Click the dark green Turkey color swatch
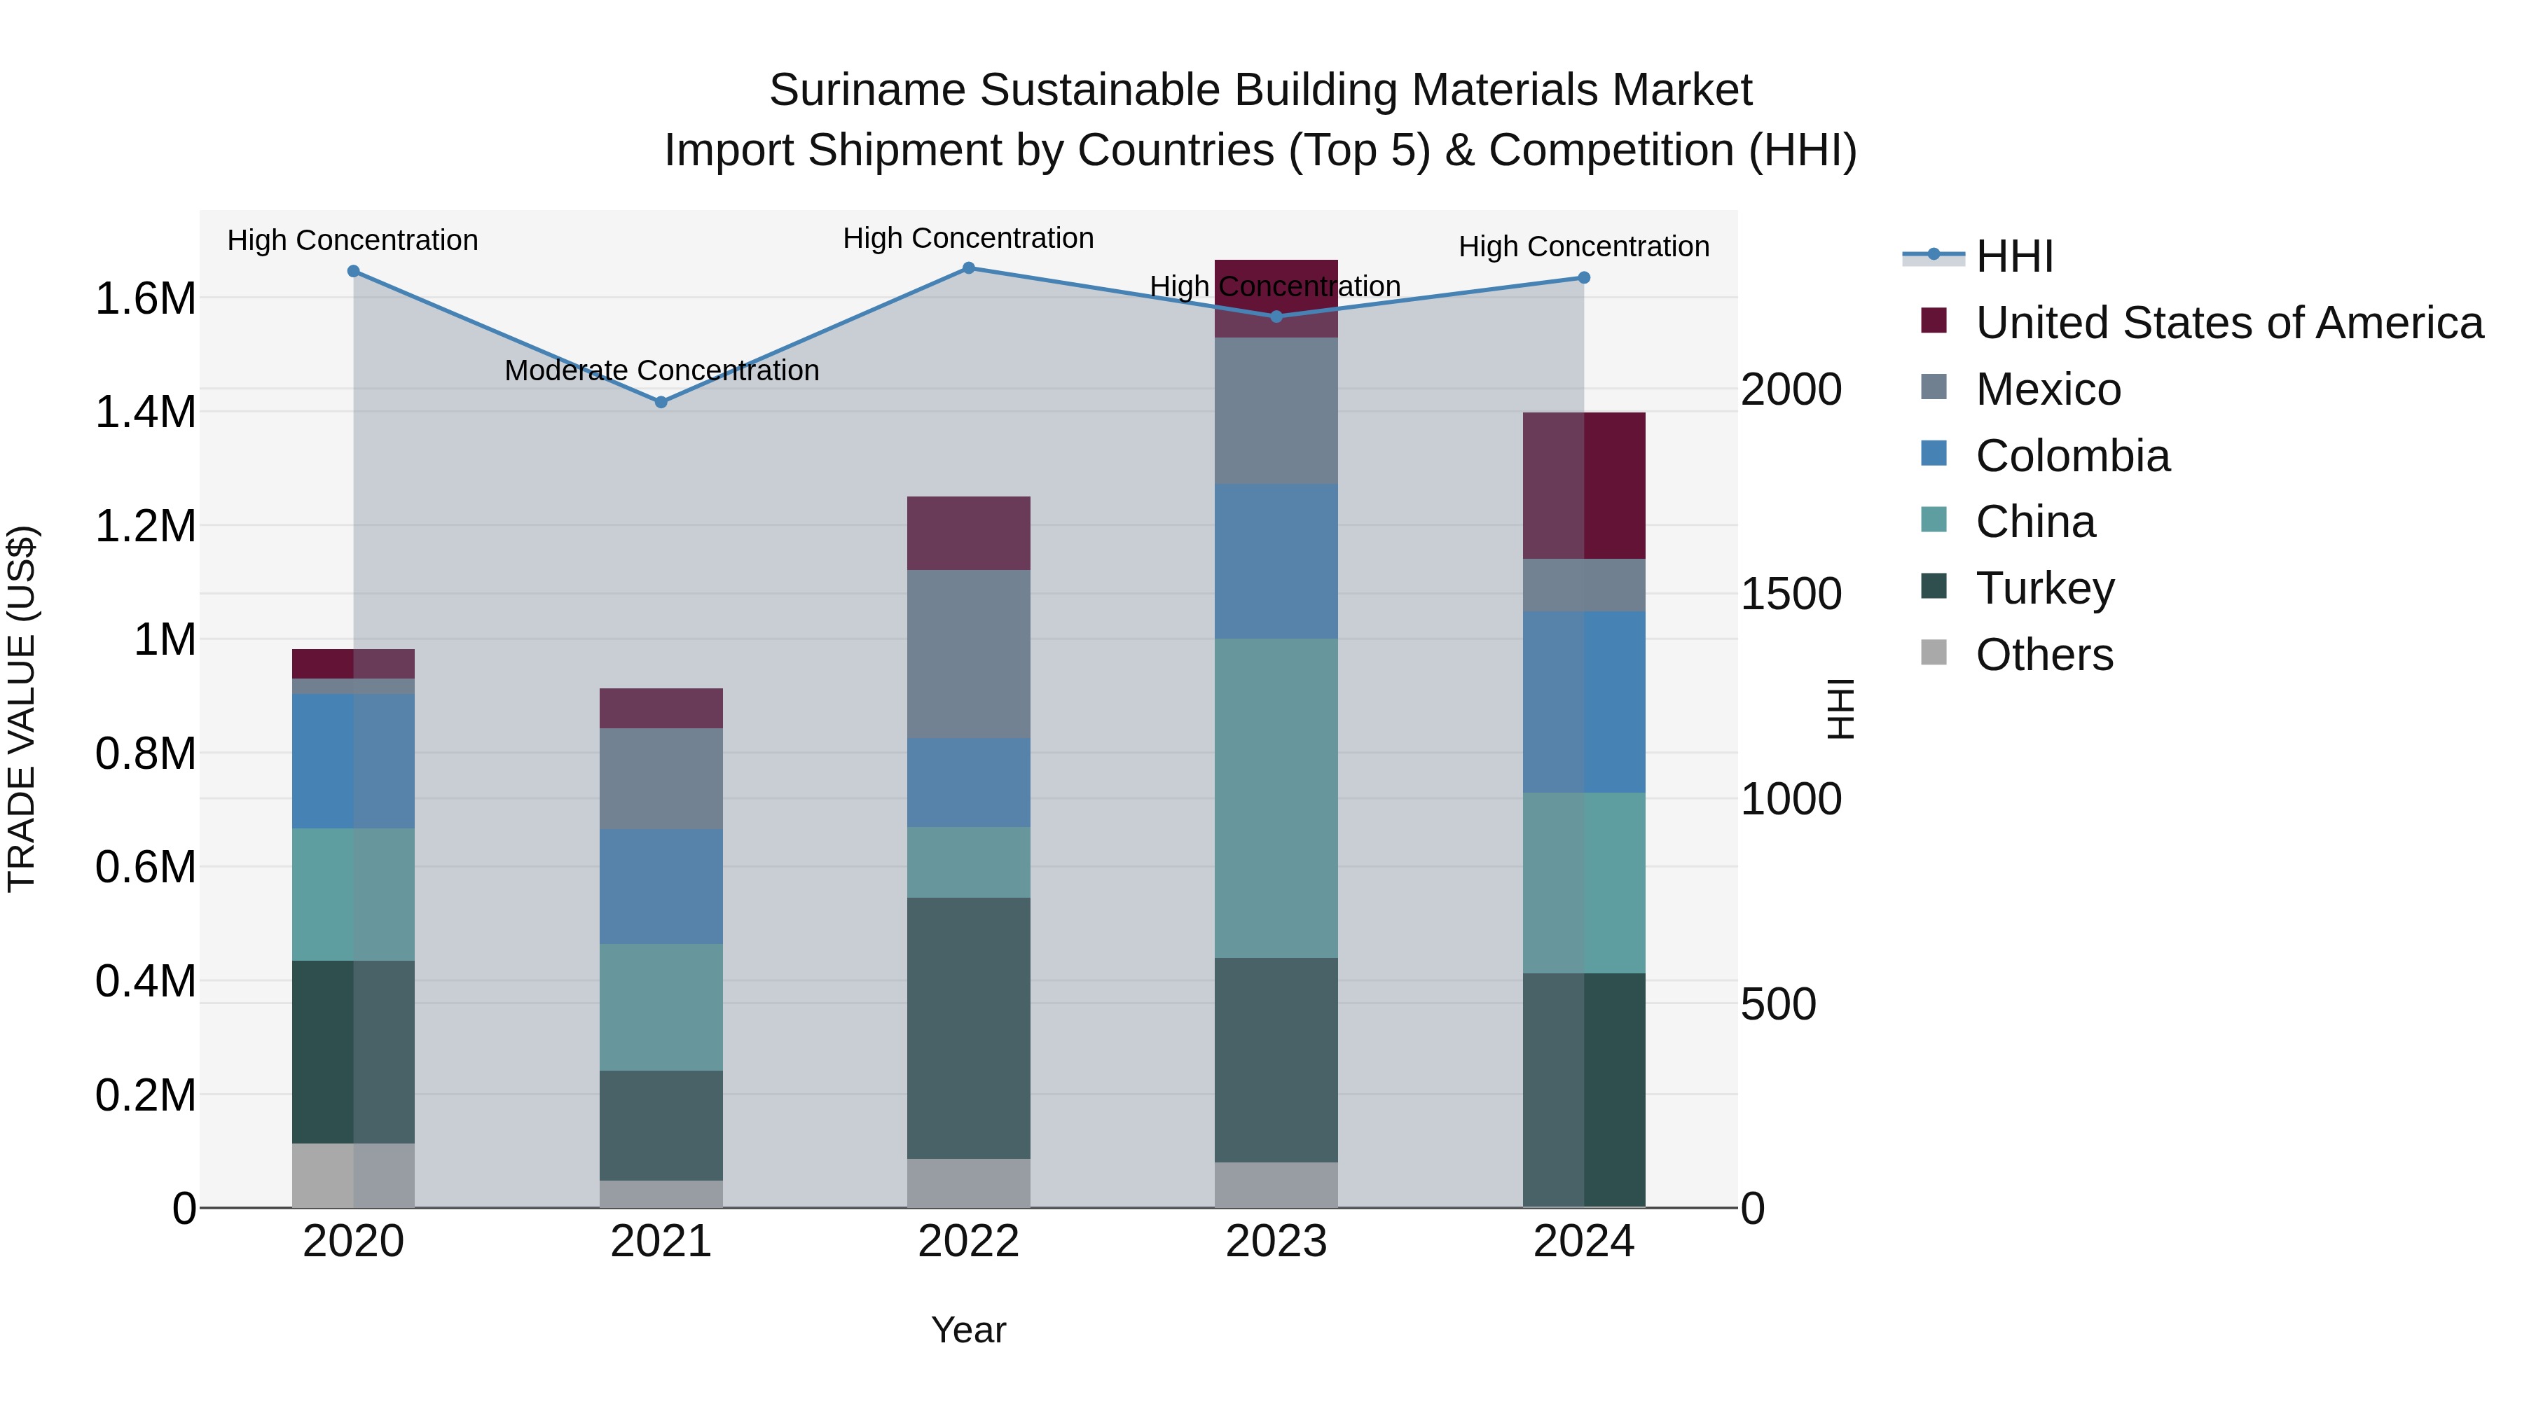Image resolution: width=2522 pixels, height=1418 pixels. click(1934, 586)
